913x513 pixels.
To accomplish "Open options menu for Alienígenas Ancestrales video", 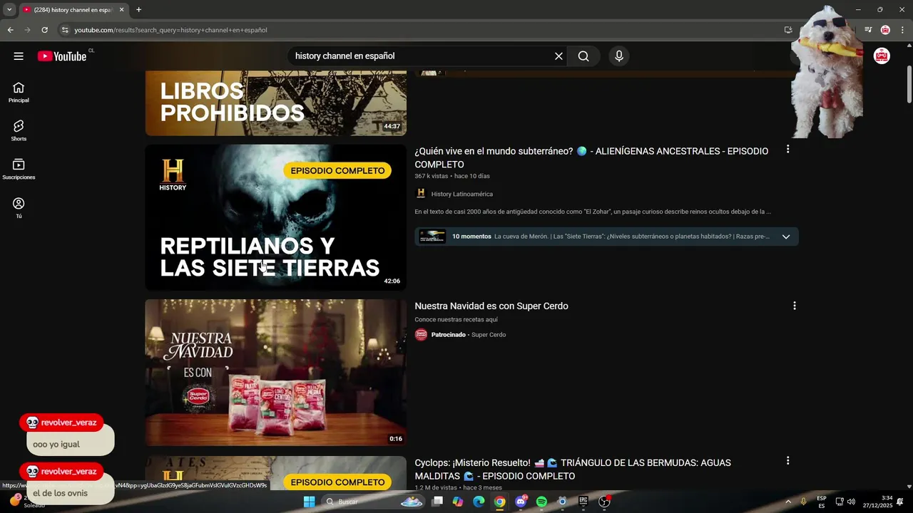I will (x=787, y=150).
